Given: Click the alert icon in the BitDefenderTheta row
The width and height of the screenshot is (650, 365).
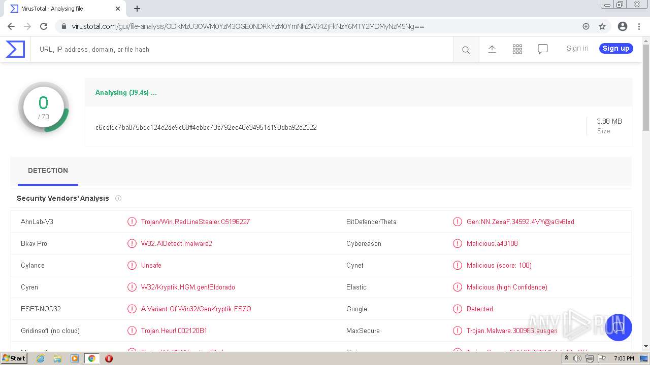Looking at the screenshot, I should (x=458, y=222).
